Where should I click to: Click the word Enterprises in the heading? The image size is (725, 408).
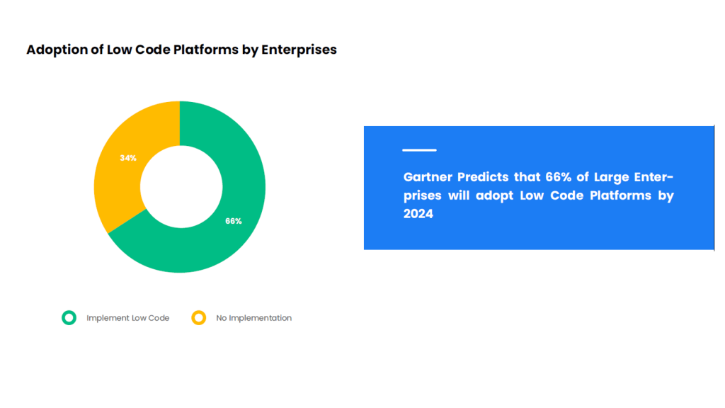[299, 50]
